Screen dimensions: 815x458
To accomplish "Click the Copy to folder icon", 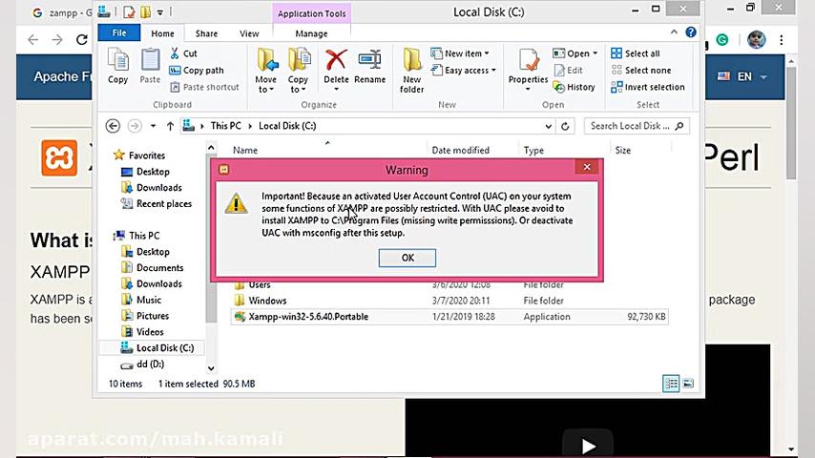I will click(x=299, y=60).
